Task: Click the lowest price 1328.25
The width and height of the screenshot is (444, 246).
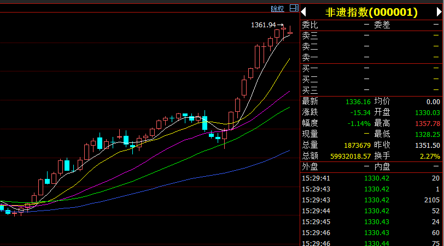Action: point(428,135)
